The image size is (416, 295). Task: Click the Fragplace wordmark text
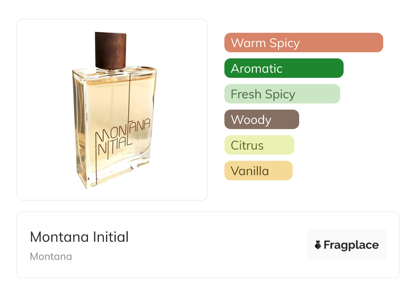point(351,245)
